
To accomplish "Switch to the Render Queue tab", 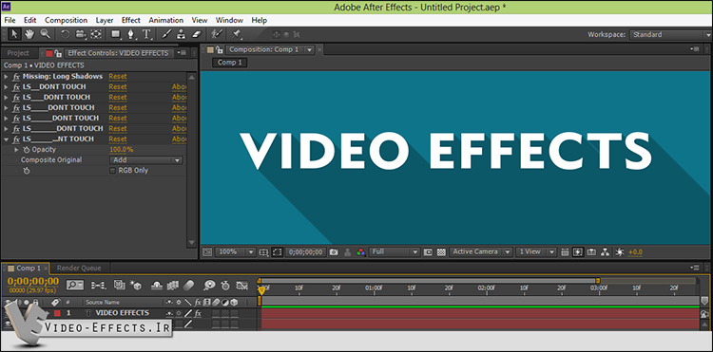I will coord(79,269).
